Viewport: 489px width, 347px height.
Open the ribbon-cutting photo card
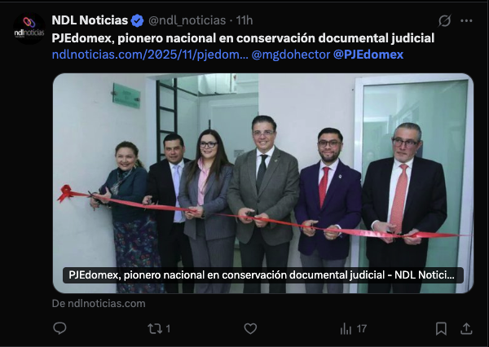(263, 183)
